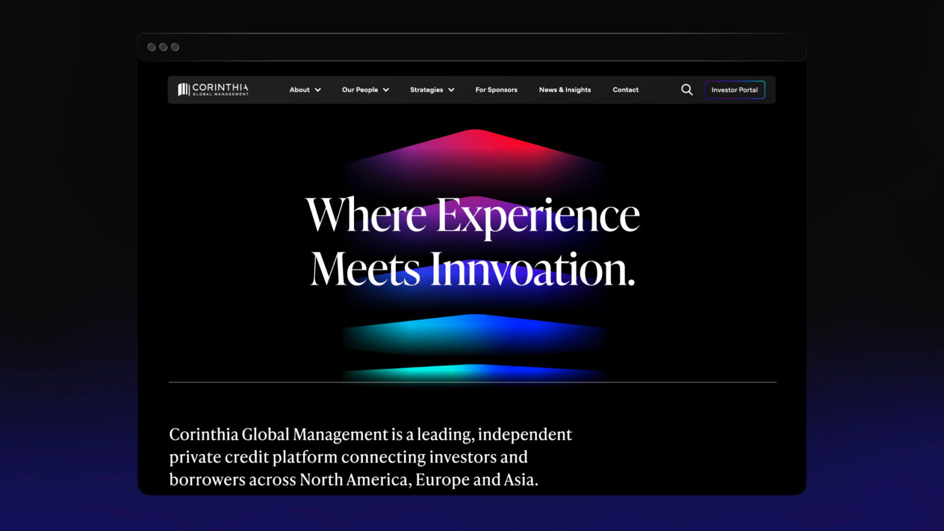Screen dimensions: 944x531
Task: Go to the For Sponsors page
Action: click(496, 90)
